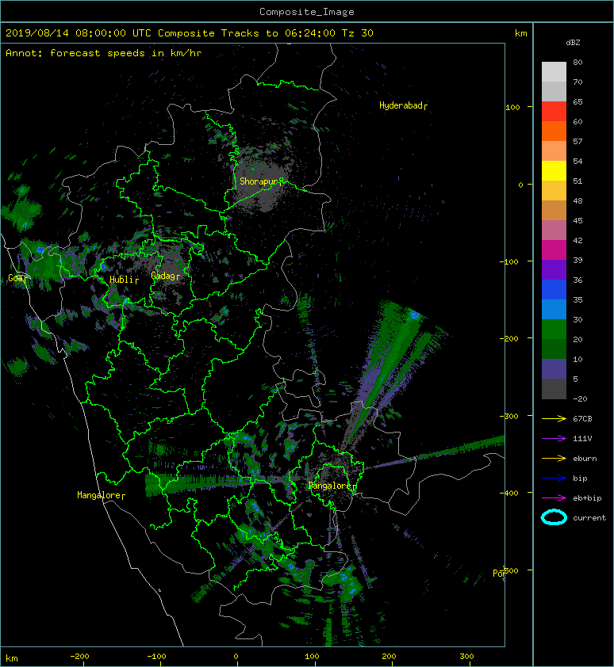Click the yellow 67CB arrow icon
Image resolution: width=614 pixels, height=667 pixels.
(x=554, y=418)
